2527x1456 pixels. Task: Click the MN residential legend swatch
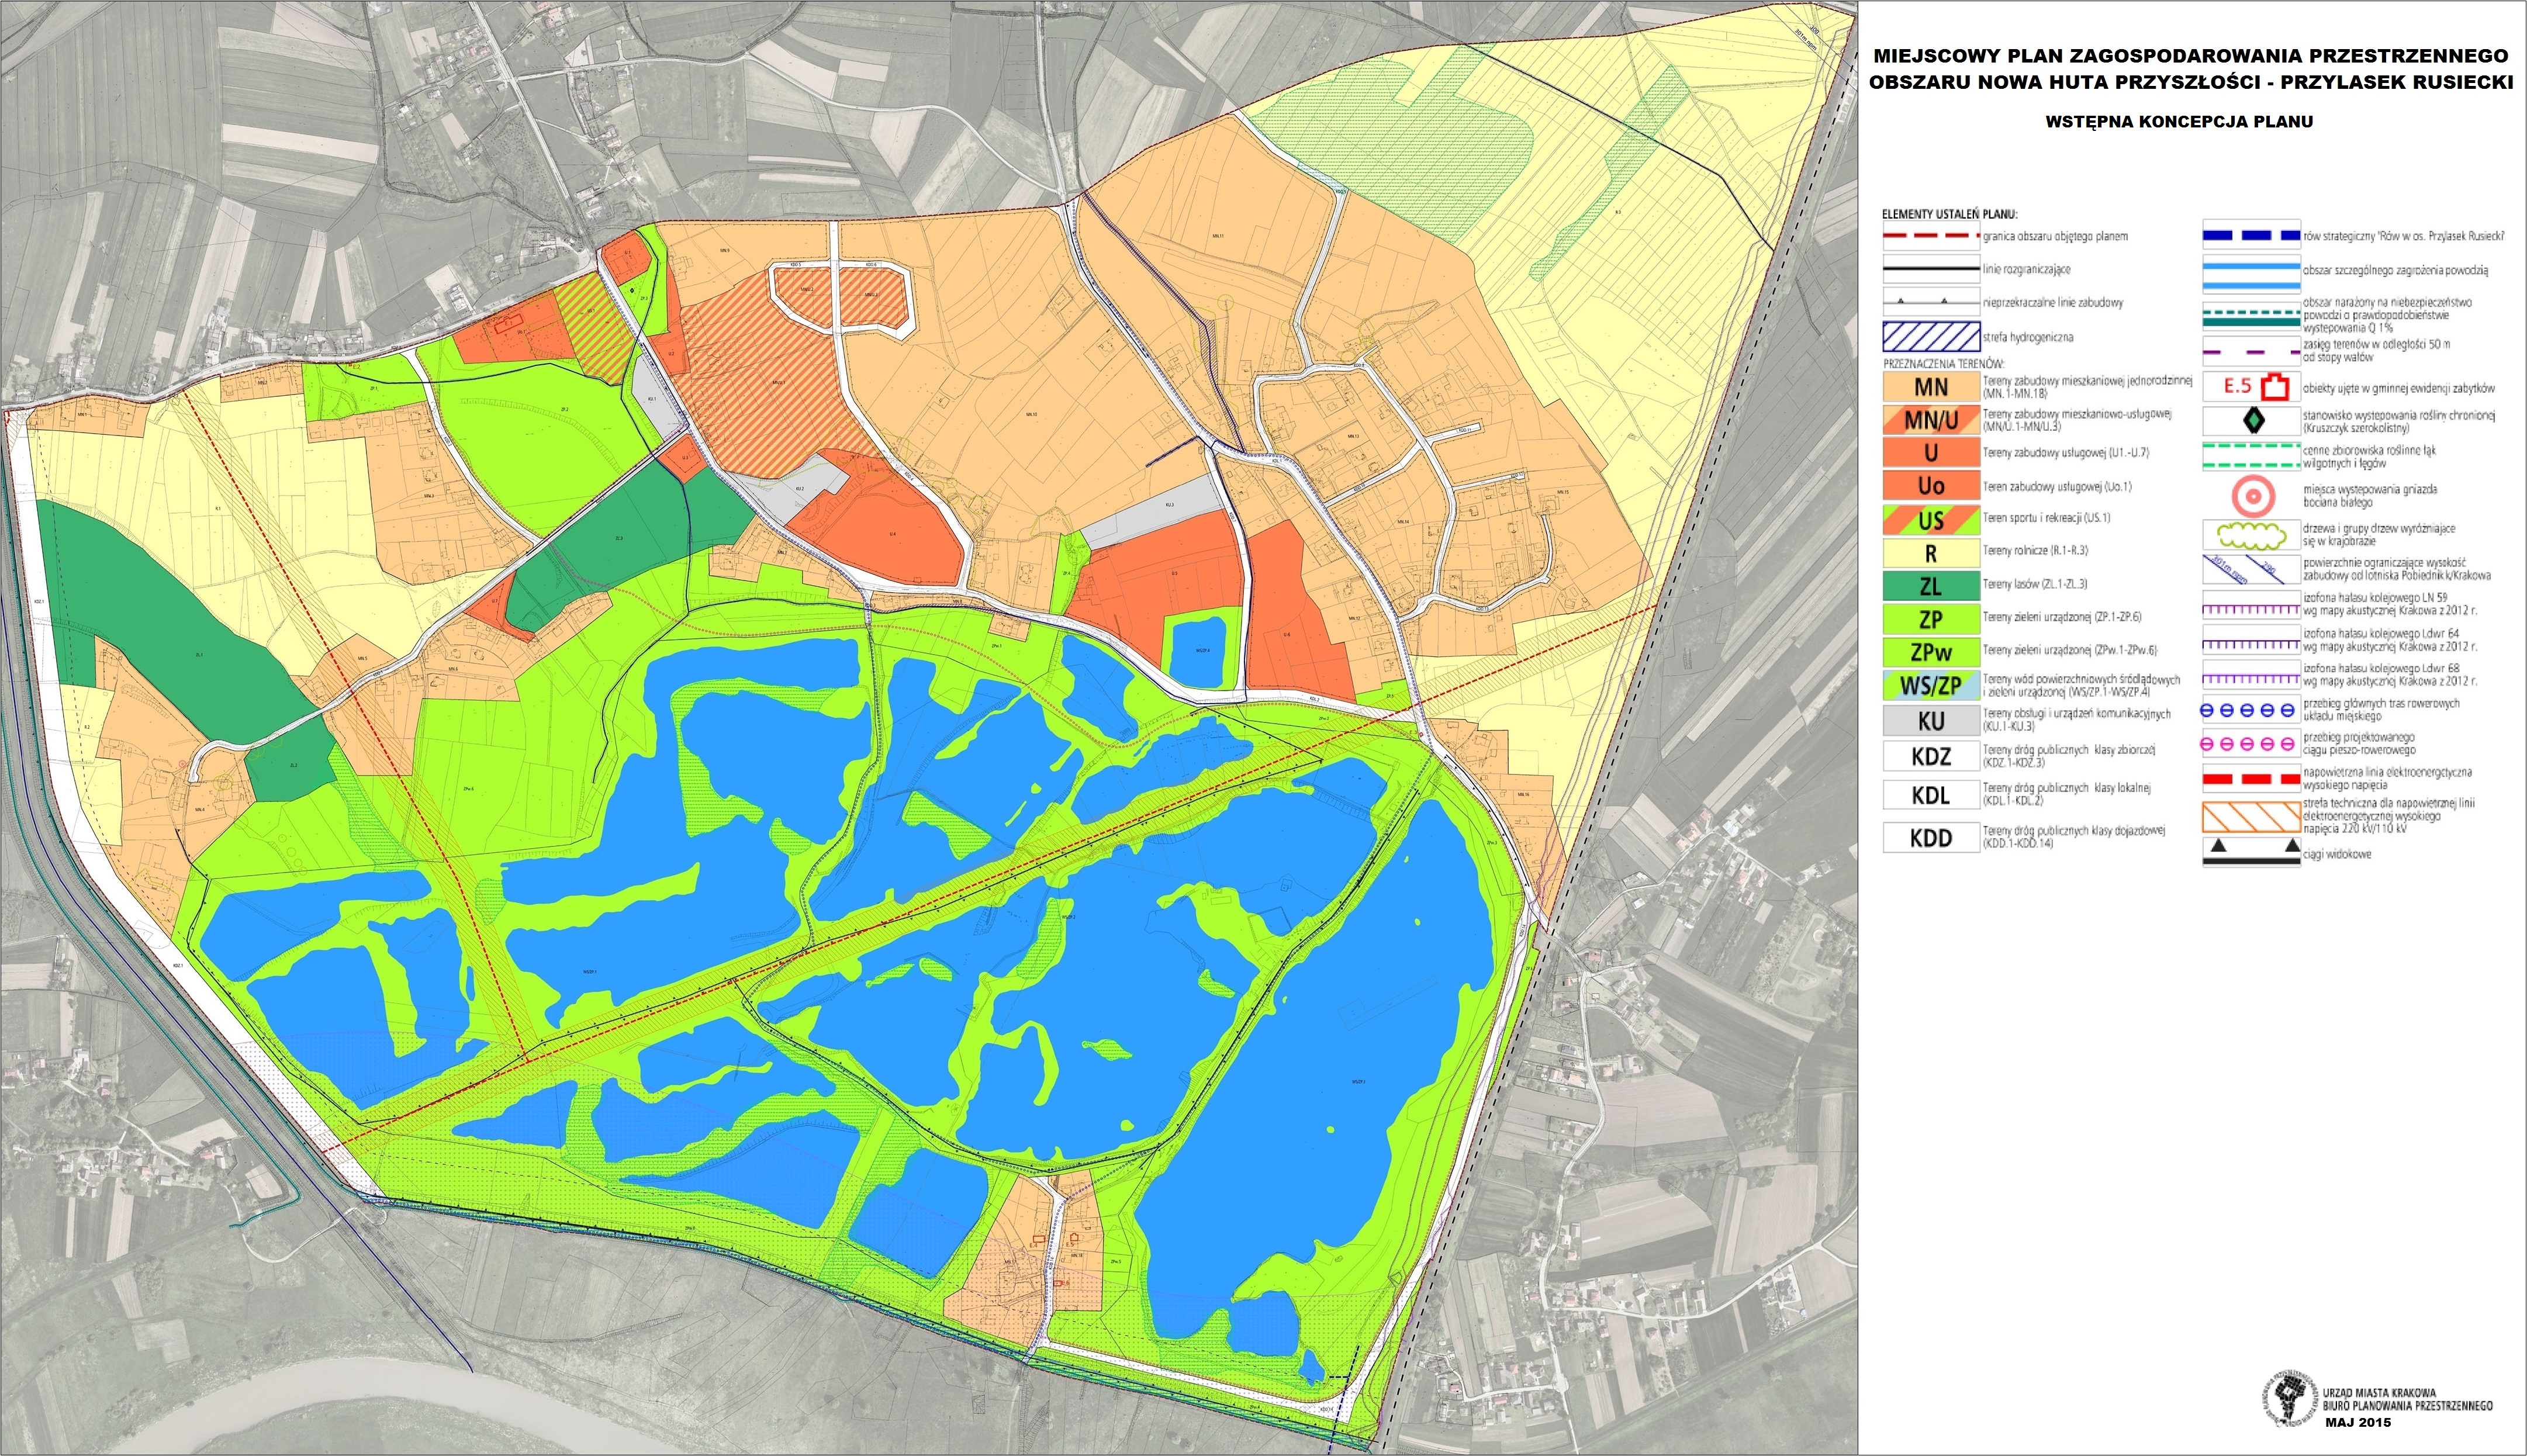pyautogui.click(x=1931, y=387)
